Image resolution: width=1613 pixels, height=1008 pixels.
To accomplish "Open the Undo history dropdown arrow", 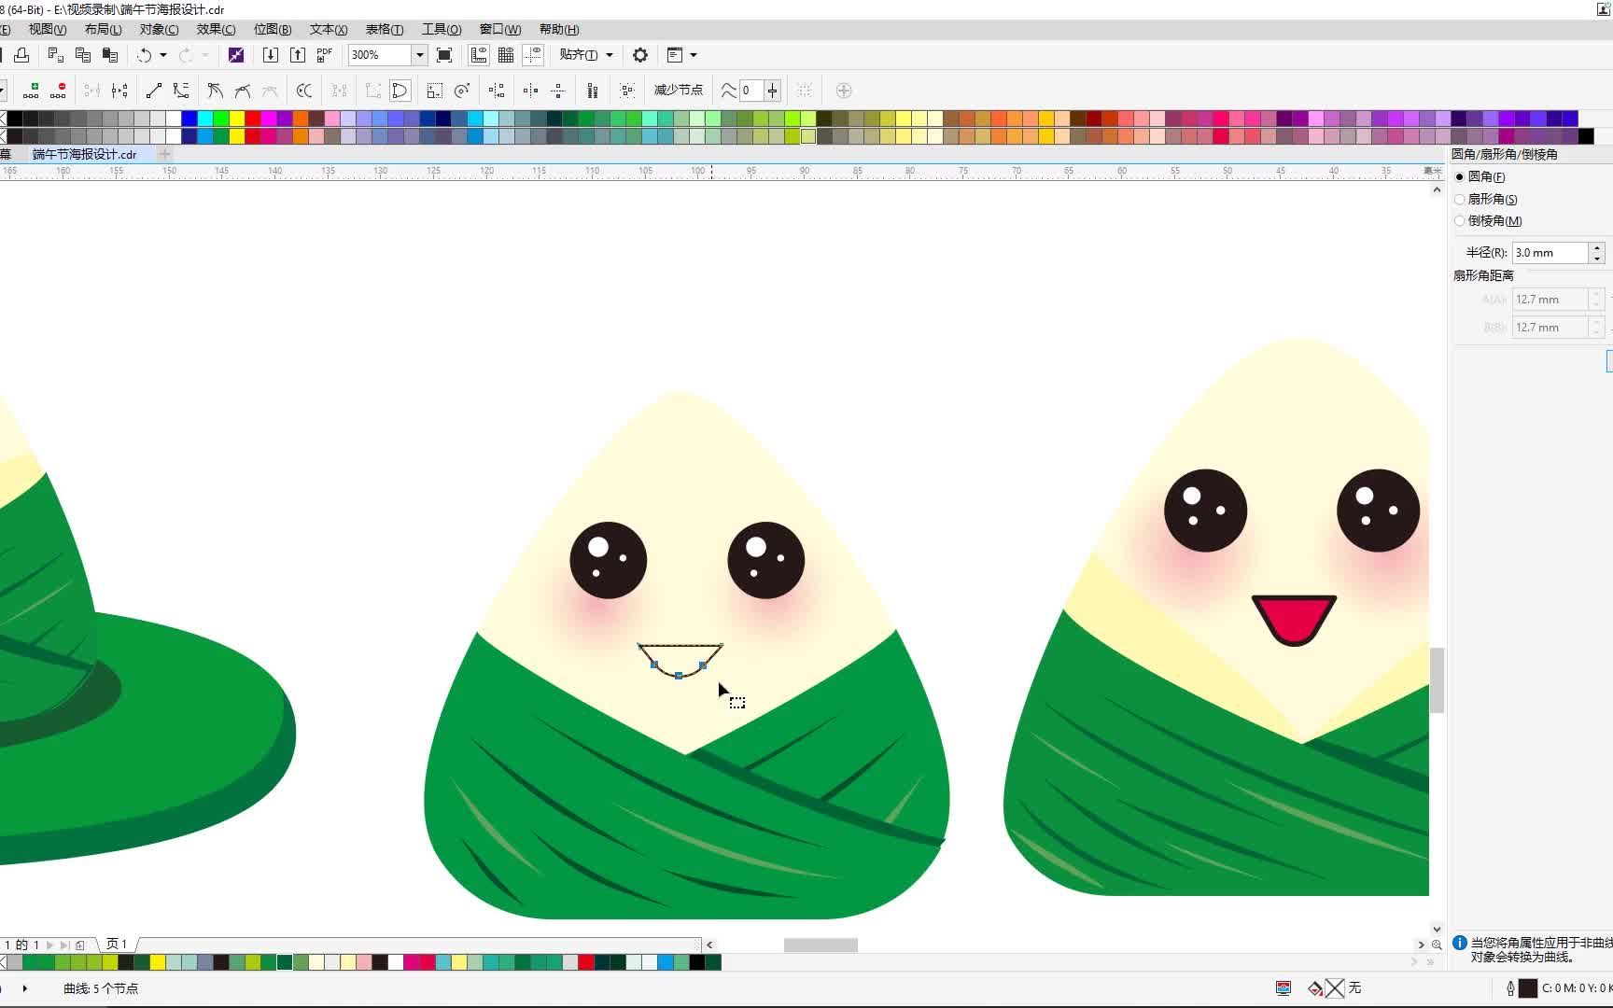I will point(163,55).
